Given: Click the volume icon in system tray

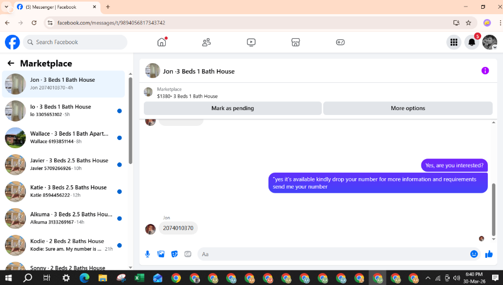Looking at the screenshot, I should tap(457, 278).
